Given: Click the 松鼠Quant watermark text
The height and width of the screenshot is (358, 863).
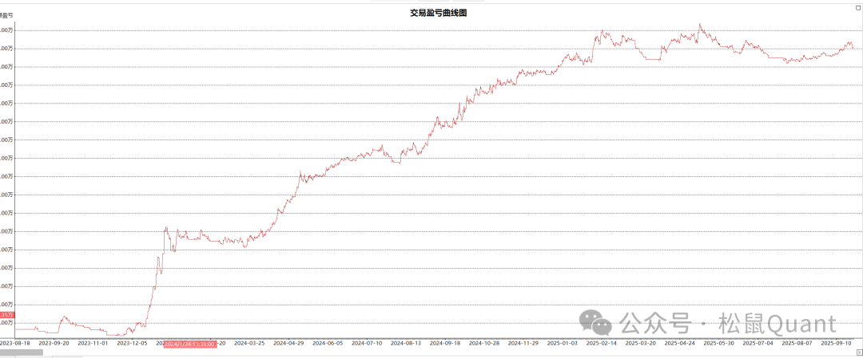Looking at the screenshot, I should point(777,323).
